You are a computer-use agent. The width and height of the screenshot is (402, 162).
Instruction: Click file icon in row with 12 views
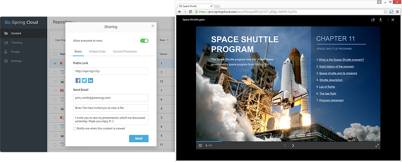point(62,81)
